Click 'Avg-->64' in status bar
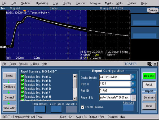159x120 pixels. coord(81,117)
